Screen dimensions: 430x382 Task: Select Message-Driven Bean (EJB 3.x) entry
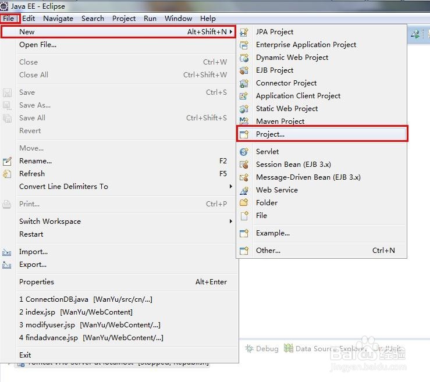(x=321, y=177)
